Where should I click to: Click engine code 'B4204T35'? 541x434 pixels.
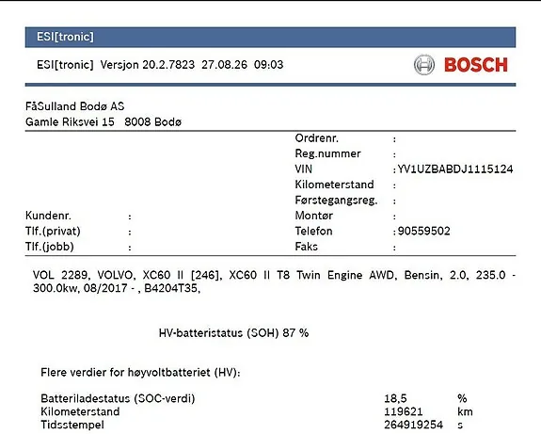(x=172, y=288)
